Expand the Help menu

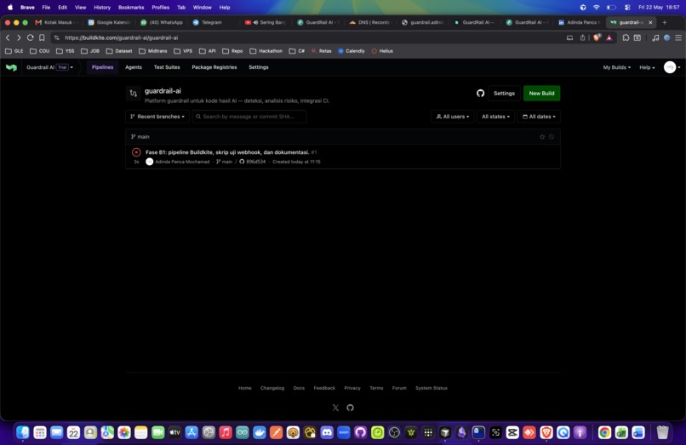[x=647, y=67]
